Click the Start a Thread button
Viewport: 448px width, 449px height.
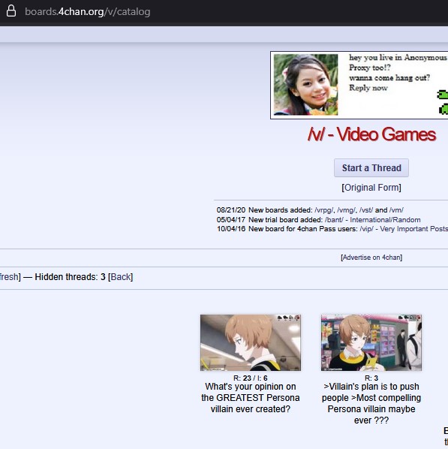click(371, 167)
